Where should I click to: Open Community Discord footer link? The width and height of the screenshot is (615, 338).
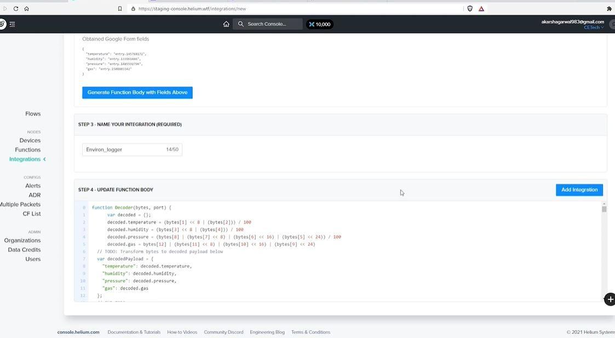click(x=223, y=332)
